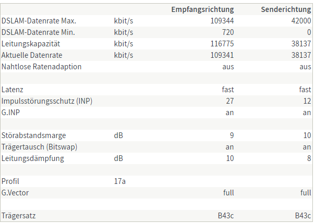Select the G.INP row label
The width and height of the screenshot is (315, 223).
[10, 113]
